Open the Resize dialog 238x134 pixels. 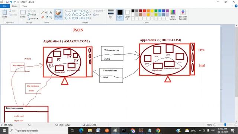click(32, 15)
